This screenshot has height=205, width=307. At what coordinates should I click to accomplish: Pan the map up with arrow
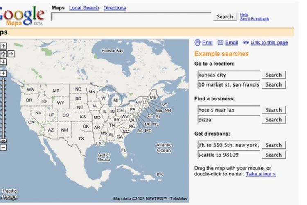3,46
